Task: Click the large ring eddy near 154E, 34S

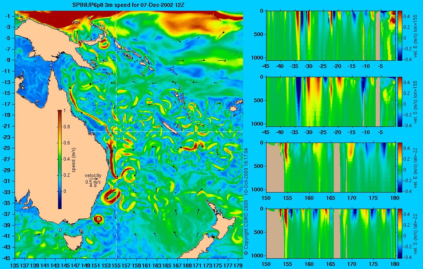Action: [111, 196]
